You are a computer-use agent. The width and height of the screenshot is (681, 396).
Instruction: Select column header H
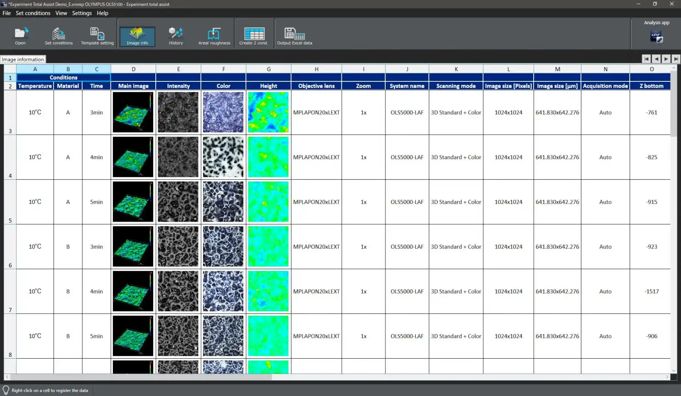(316, 69)
